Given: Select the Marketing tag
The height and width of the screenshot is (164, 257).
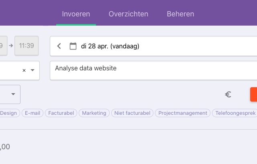Looking at the screenshot, I should click(94, 113).
